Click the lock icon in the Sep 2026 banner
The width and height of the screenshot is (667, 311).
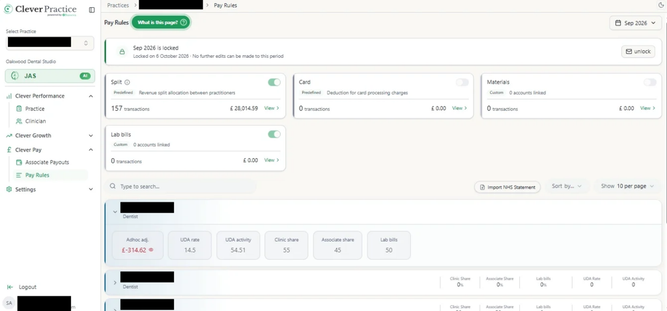click(122, 52)
